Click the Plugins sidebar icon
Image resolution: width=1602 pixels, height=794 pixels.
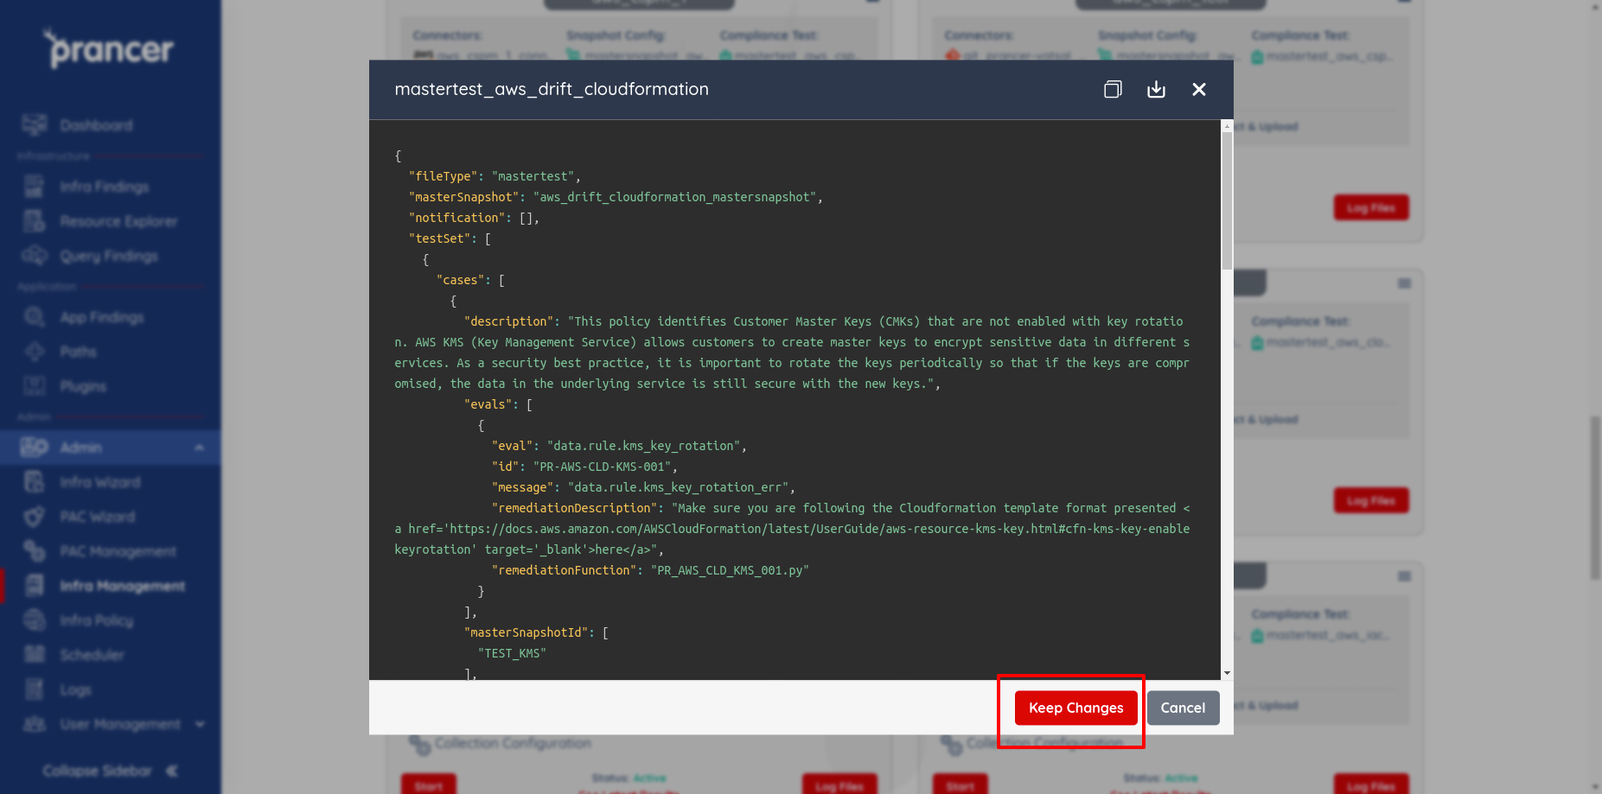(35, 385)
